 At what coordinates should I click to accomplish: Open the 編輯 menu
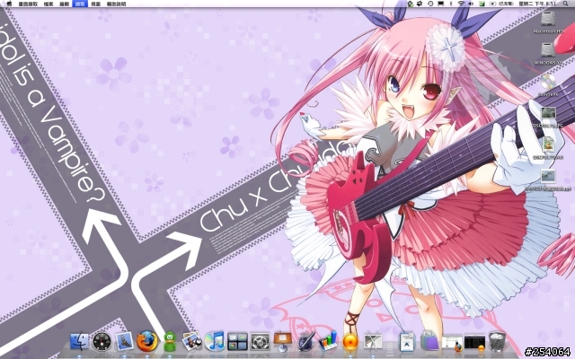(64, 4)
